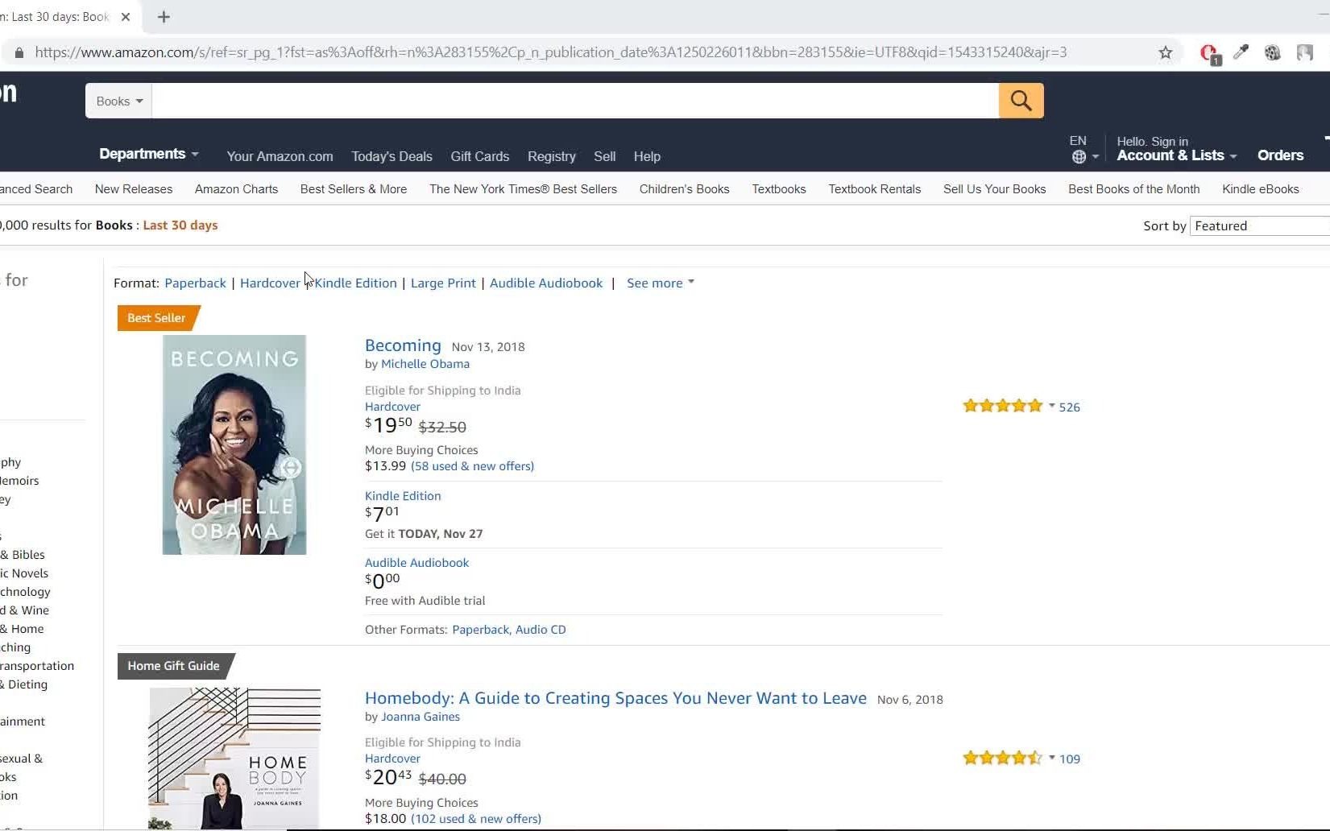Viewport: 1330px width, 831px height.
Task: Click Becoming five-star rating
Action: pos(1003,406)
